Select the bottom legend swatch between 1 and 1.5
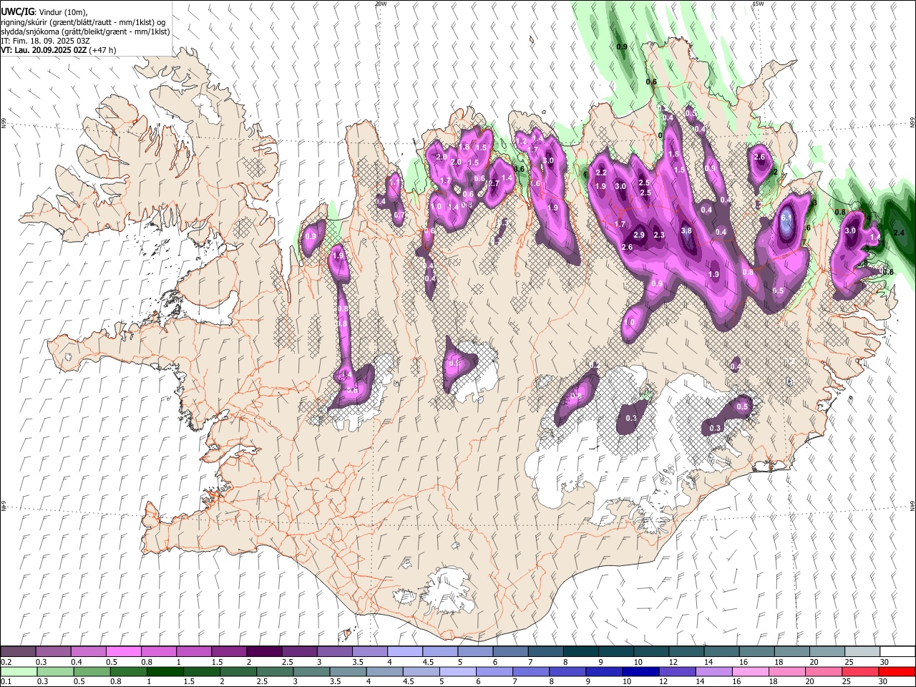Image resolution: width=916 pixels, height=687 pixels. 165,671
